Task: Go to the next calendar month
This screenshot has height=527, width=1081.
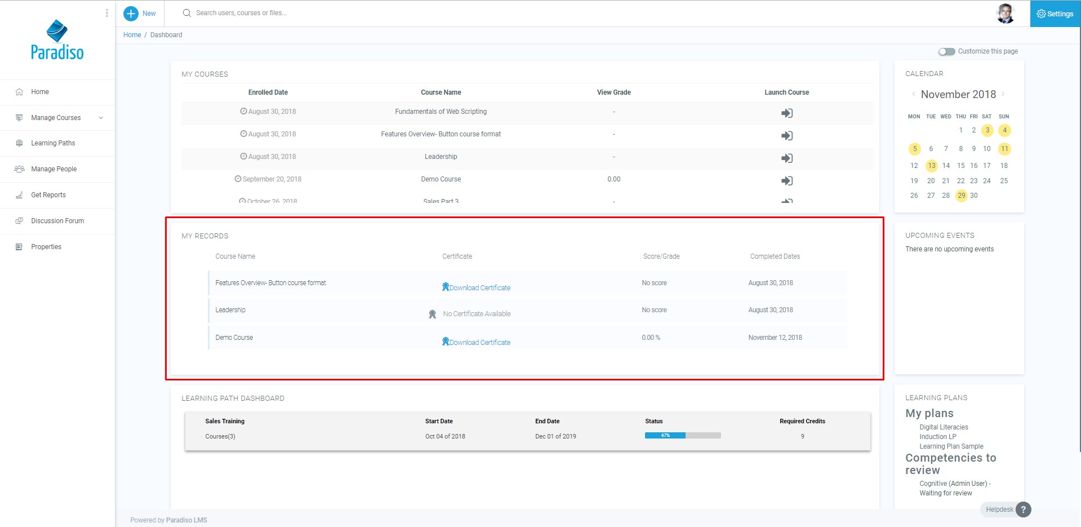Action: pos(1003,94)
